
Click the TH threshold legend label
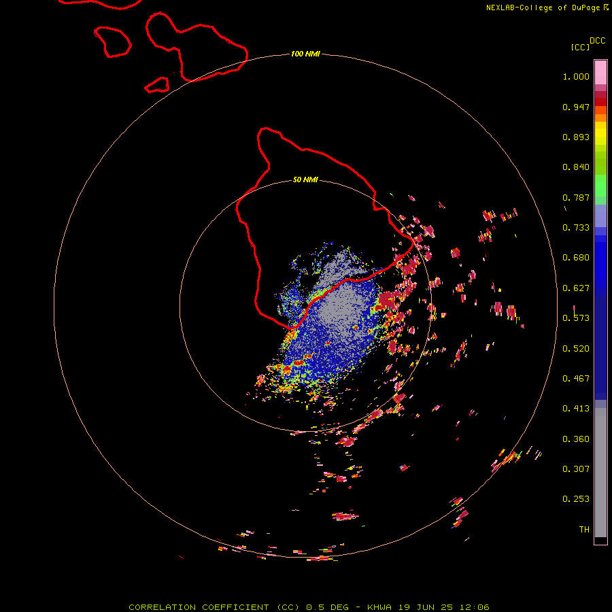584,530
